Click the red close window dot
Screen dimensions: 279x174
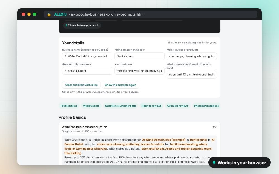click(23, 14)
